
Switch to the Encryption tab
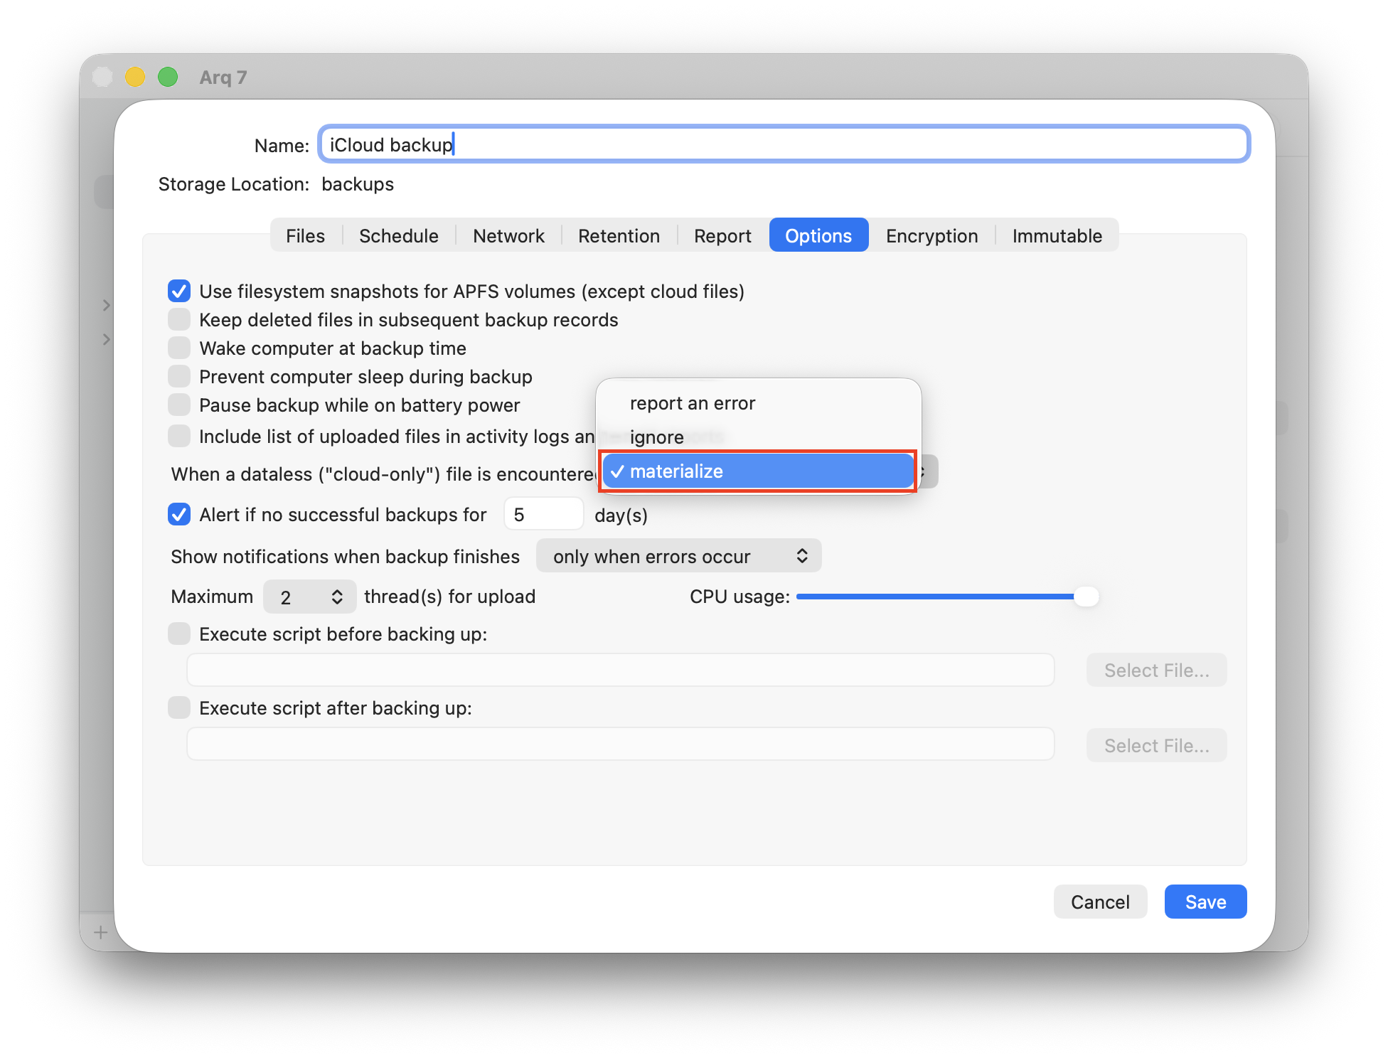pos(931,235)
